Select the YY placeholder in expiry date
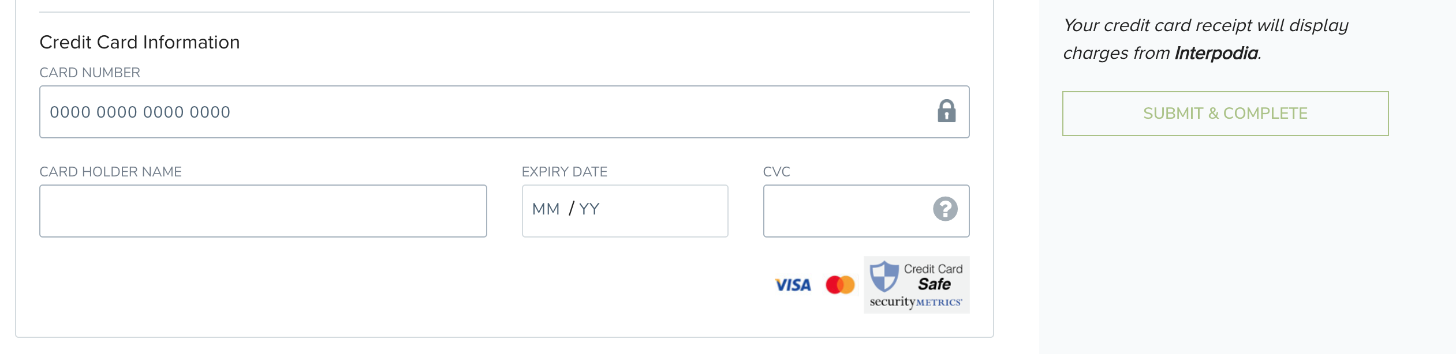This screenshot has width=1456, height=354. coord(589,209)
